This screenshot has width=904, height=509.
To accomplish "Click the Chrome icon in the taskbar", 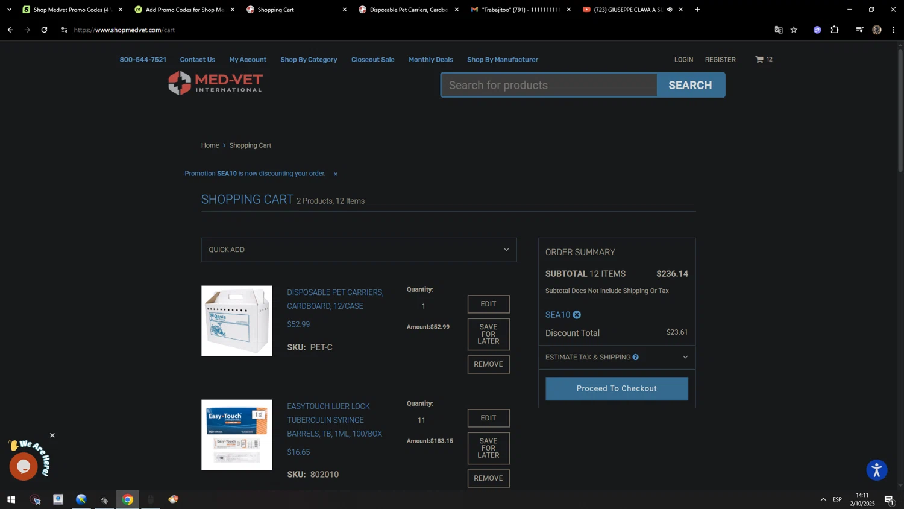I will [x=127, y=499].
